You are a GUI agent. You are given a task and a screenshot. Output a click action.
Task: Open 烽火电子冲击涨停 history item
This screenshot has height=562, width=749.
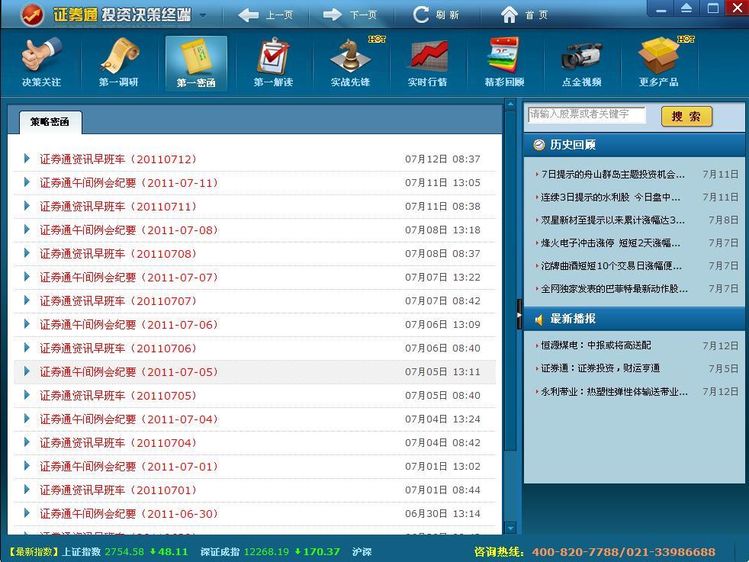tap(610, 243)
